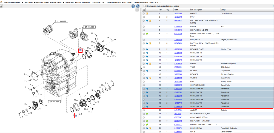
Task: Click the package icon for part 86637974
Action: click(x=150, y=21)
